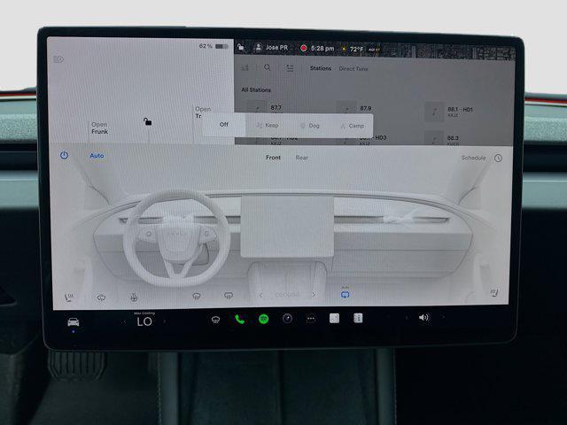Tap the defrost icon in bottom bar

tap(215, 320)
